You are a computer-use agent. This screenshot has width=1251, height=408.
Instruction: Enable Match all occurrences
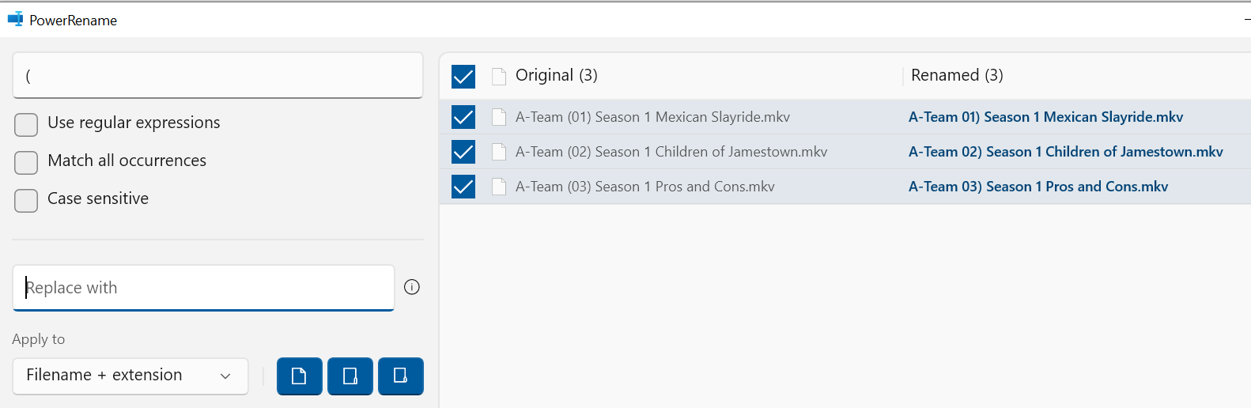click(x=26, y=162)
